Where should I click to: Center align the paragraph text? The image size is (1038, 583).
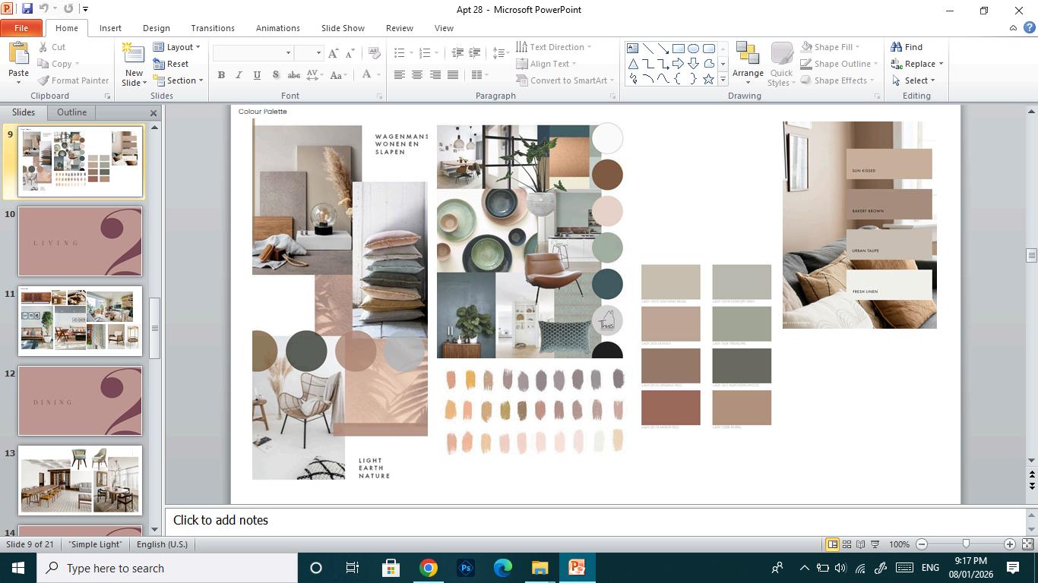[417, 74]
